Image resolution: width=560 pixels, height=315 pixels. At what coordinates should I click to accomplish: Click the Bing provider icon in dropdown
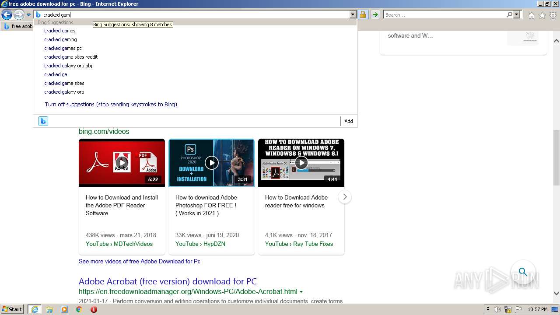[x=43, y=121]
